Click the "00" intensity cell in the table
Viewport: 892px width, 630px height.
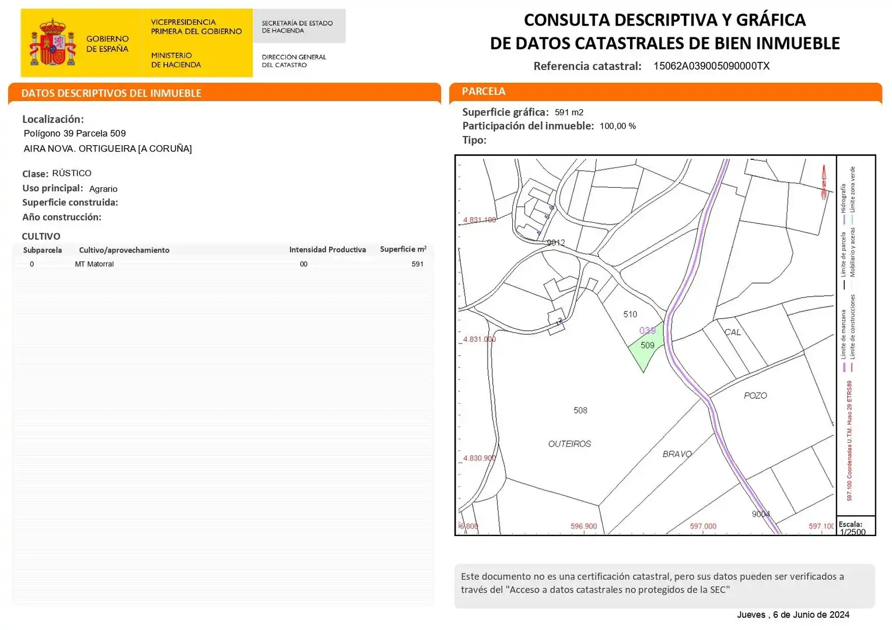[x=303, y=264]
